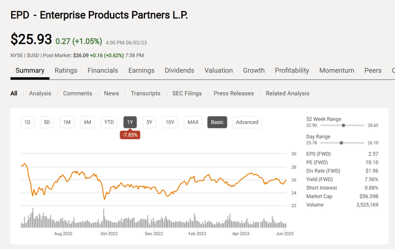Open the Valuation tab

point(218,70)
